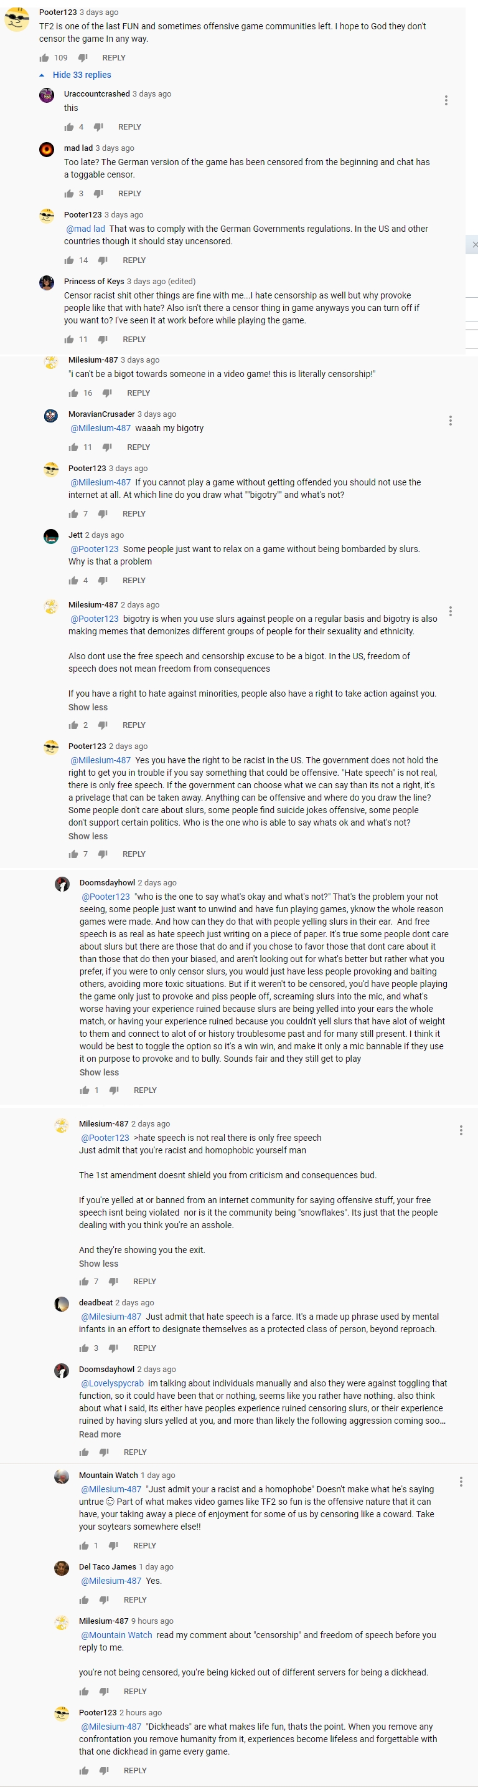Open Mountain Watch's profile avatar
This screenshot has height=1787, width=478.
coord(62,1477)
